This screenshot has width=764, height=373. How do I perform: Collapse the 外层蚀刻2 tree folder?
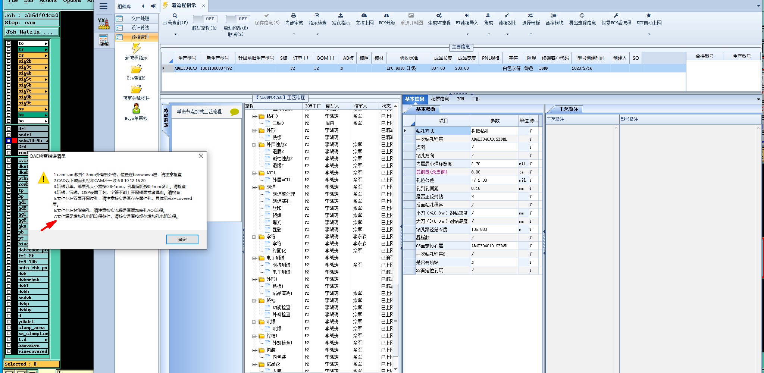254,145
